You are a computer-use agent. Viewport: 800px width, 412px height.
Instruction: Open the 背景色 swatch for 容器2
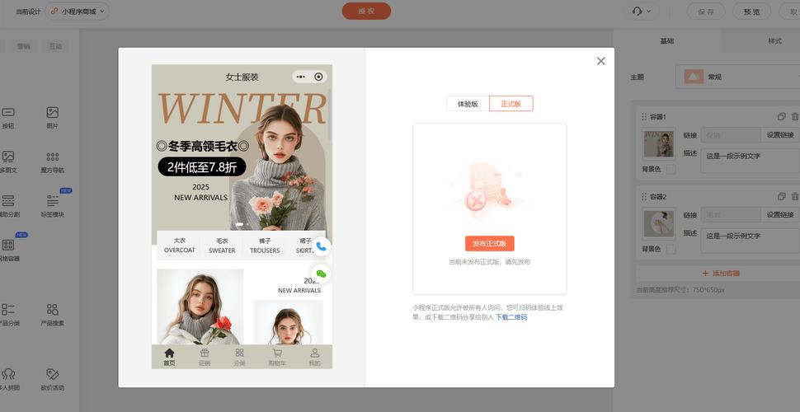[671, 249]
